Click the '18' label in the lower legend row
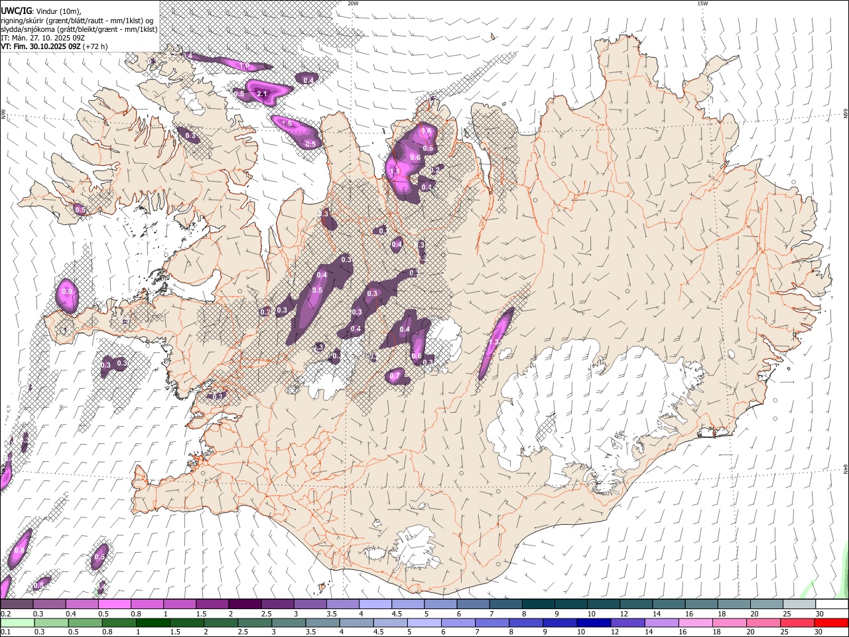This screenshot has height=637, width=849. [x=716, y=632]
